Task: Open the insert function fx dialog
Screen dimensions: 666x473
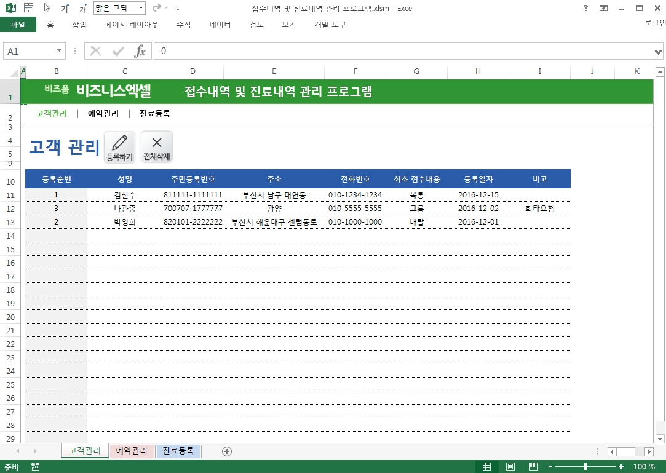Action: 140,51
